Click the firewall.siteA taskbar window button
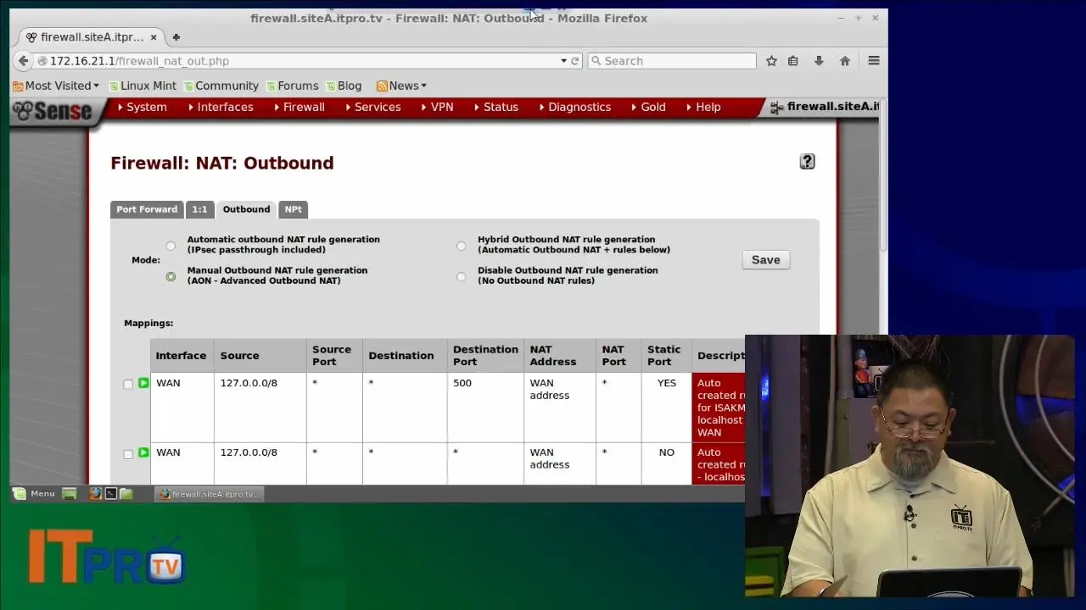Screen dimensions: 1086x610 pyautogui.click(x=209, y=493)
